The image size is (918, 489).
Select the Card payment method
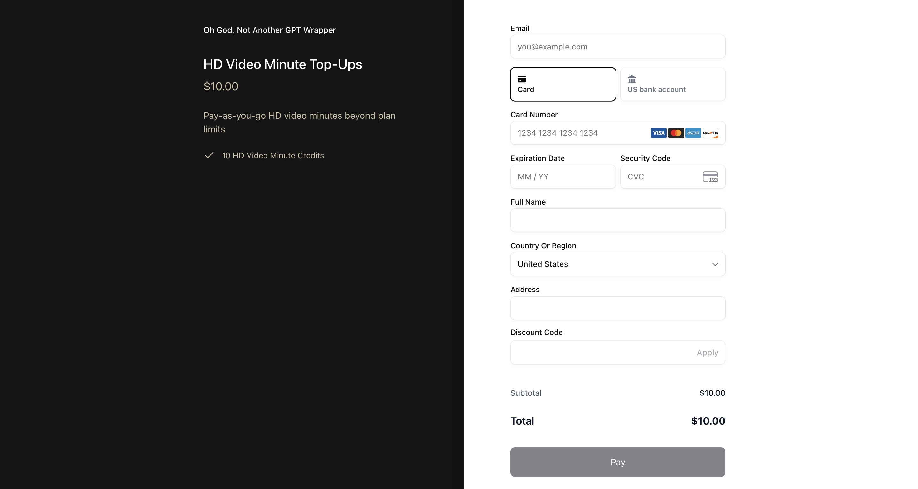coord(563,84)
